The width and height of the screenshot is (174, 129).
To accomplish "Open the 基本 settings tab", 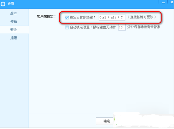I will pyautogui.click(x=14, y=13).
